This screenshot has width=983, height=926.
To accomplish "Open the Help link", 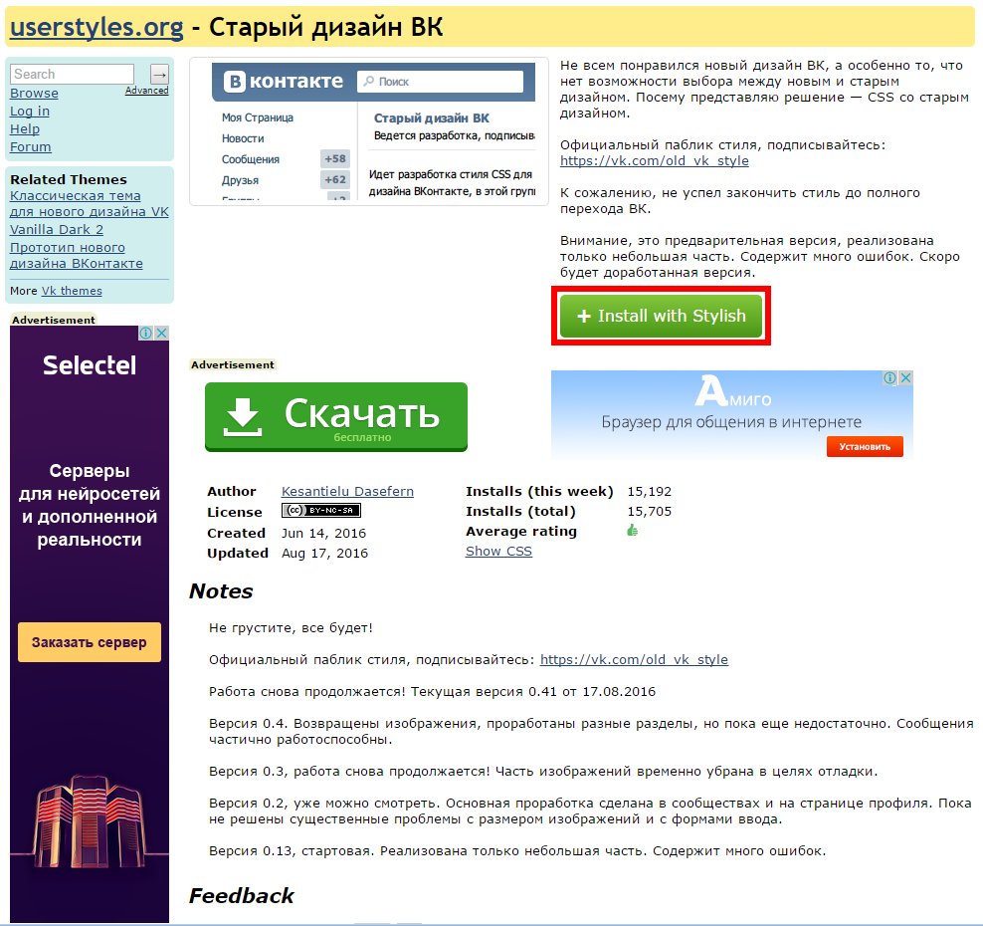I will click(x=25, y=128).
